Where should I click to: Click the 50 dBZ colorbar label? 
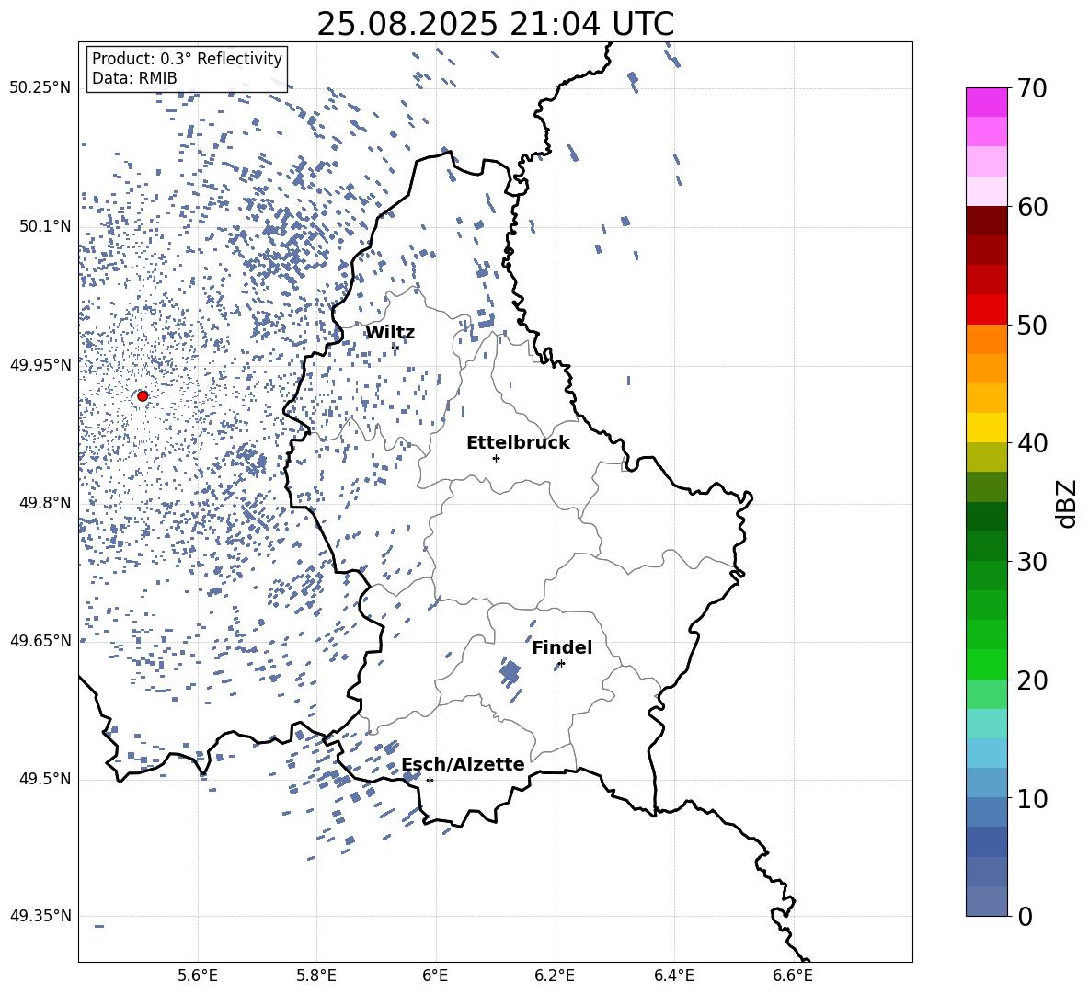click(x=1032, y=326)
